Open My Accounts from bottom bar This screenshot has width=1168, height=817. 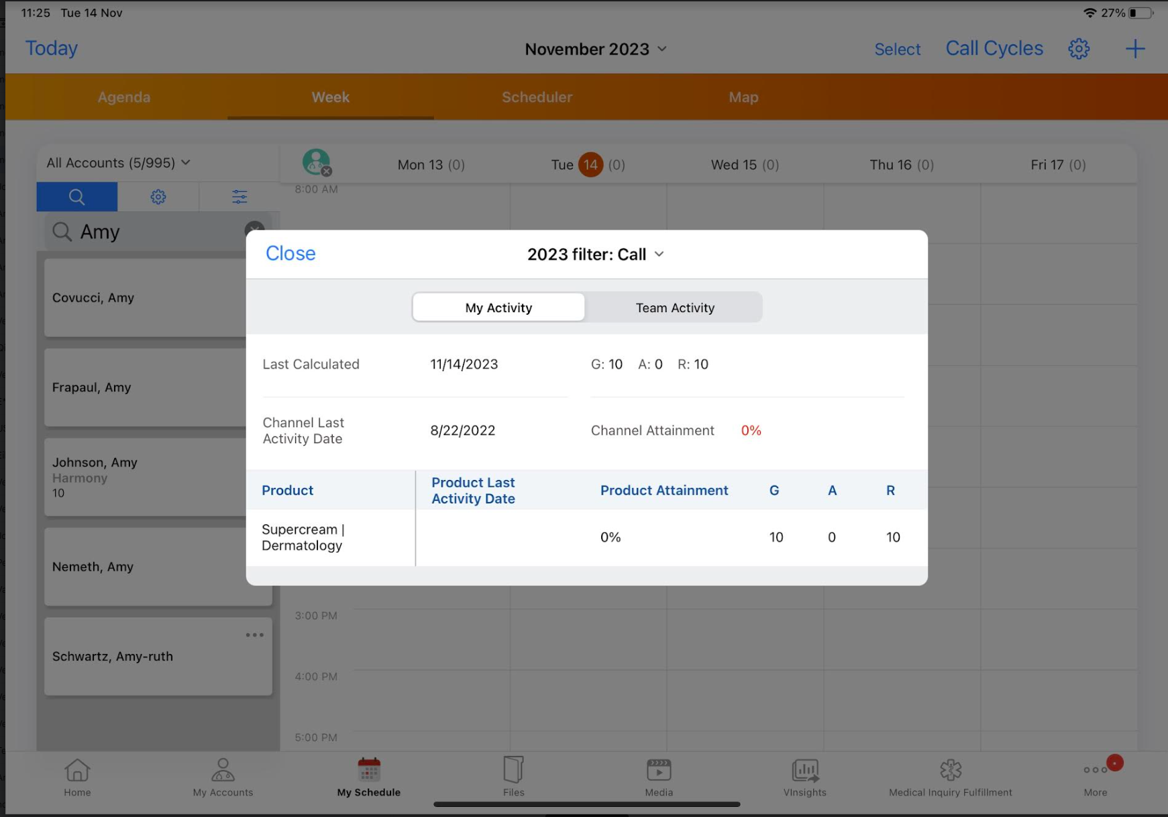223,776
